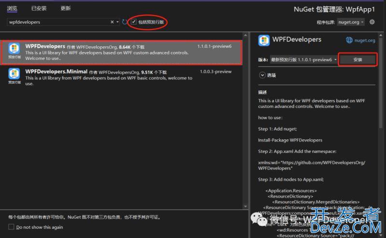
Task: Select the WPFDevelopers.Minimal package row
Action: pos(122,78)
